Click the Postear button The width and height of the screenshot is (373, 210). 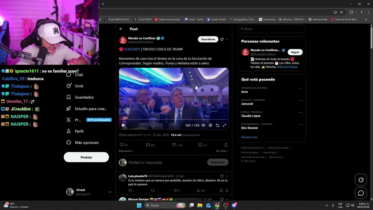[86, 157]
